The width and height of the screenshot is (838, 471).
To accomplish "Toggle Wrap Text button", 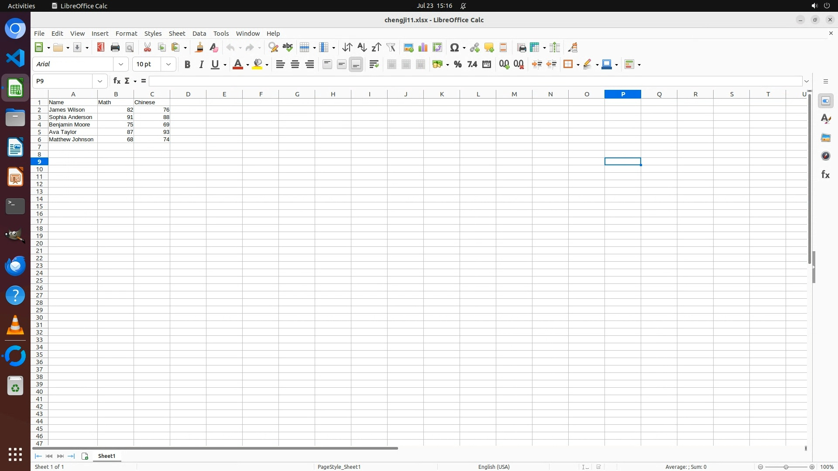I will [x=374, y=65].
